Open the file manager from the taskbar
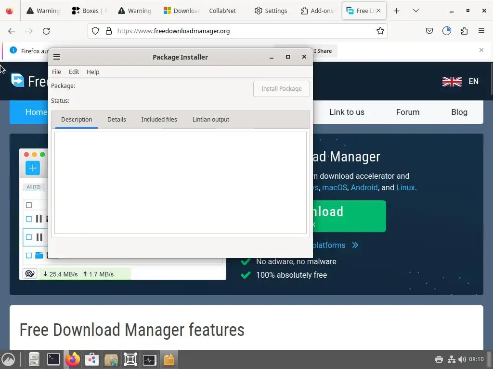 34,359
